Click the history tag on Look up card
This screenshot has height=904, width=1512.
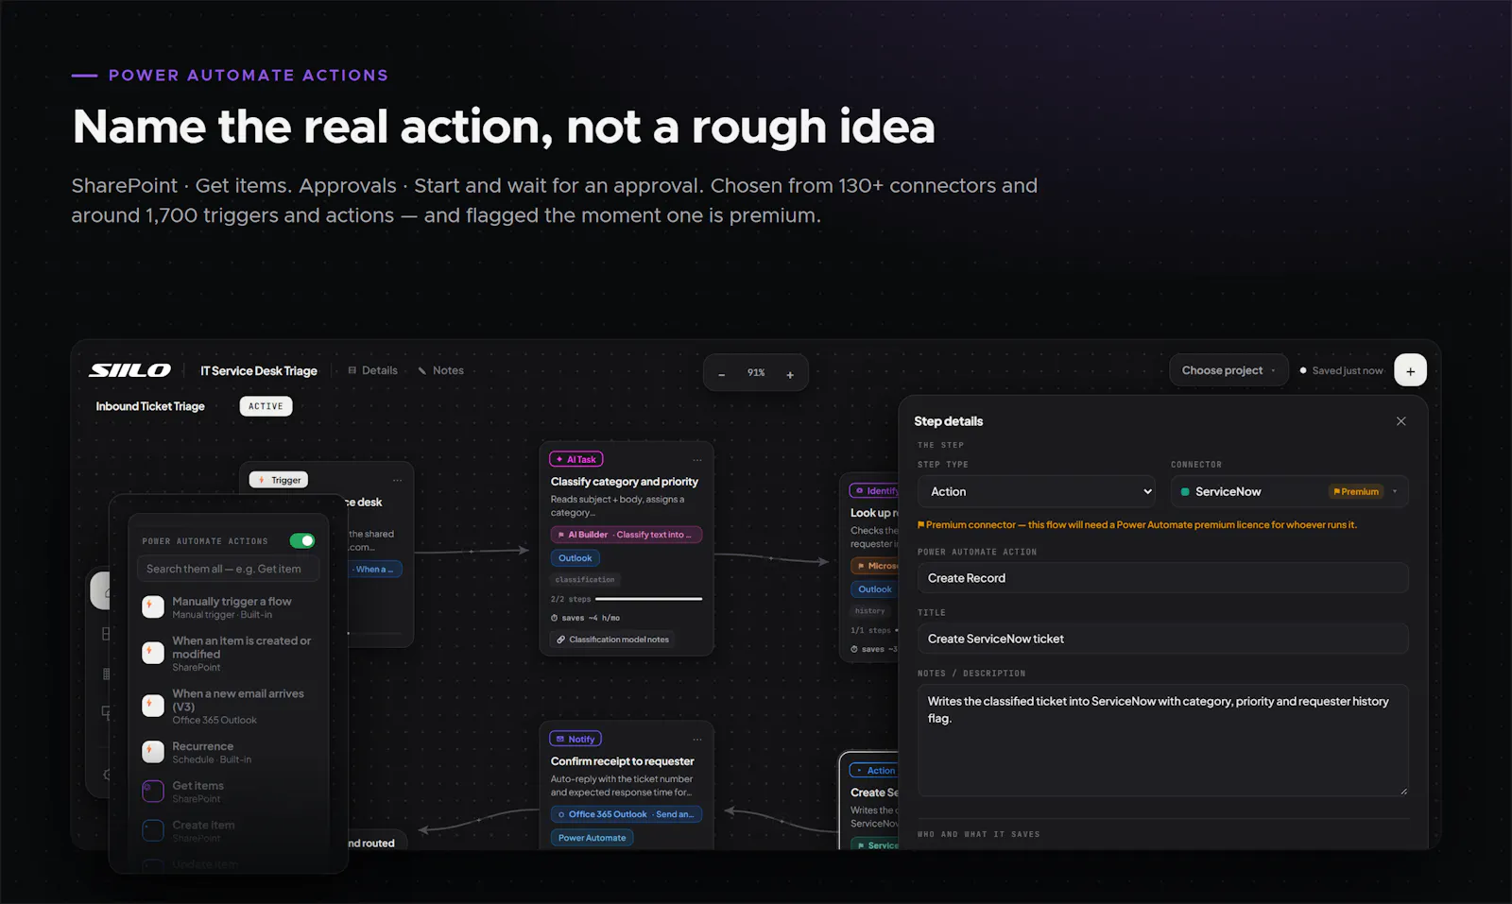869,611
